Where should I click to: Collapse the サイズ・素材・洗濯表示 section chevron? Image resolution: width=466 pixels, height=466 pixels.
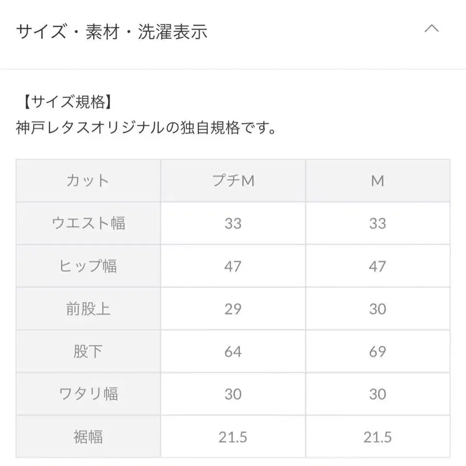pyautogui.click(x=431, y=30)
